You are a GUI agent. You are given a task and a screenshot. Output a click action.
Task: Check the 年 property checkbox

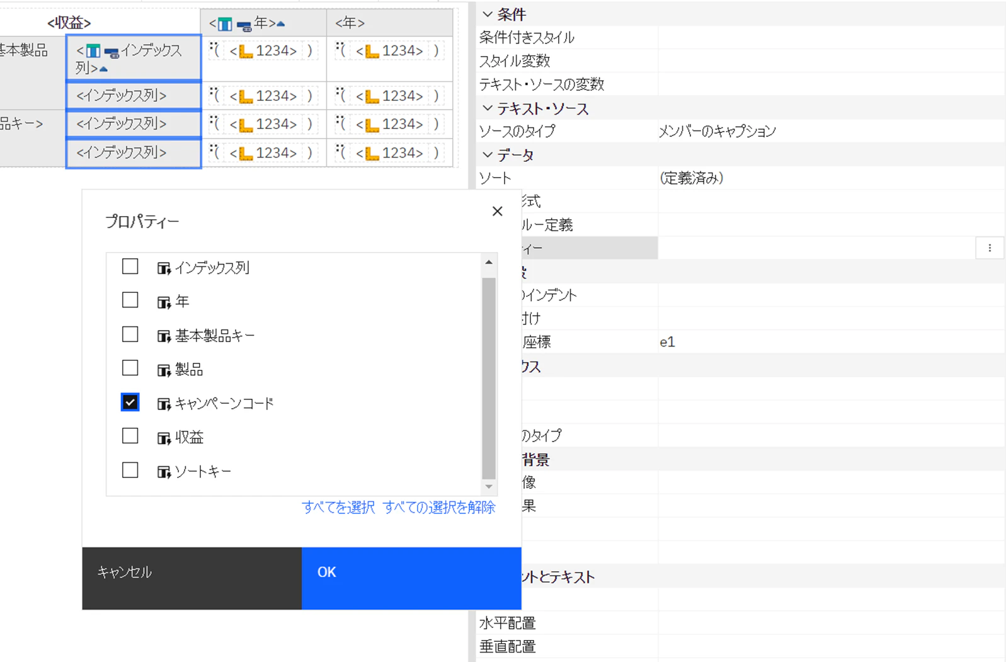coord(130,300)
